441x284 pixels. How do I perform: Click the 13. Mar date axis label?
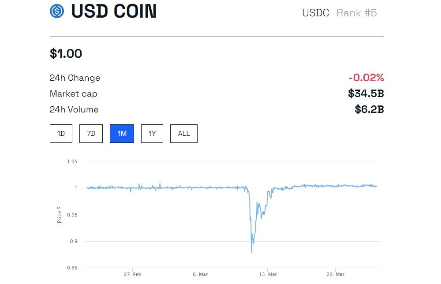coord(268,274)
